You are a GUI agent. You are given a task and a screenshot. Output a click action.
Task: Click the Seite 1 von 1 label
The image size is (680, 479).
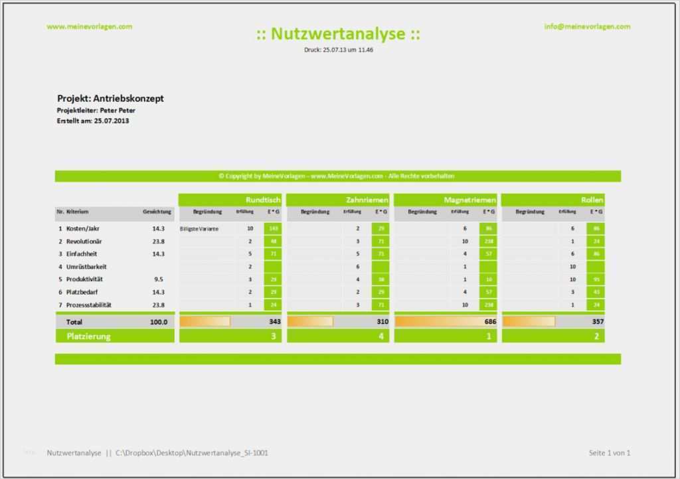coord(608,452)
